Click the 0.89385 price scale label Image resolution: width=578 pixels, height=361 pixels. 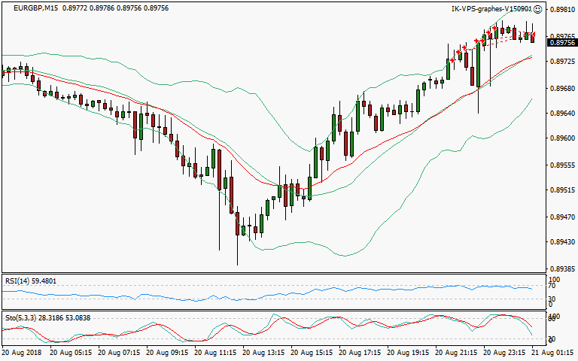point(562,268)
